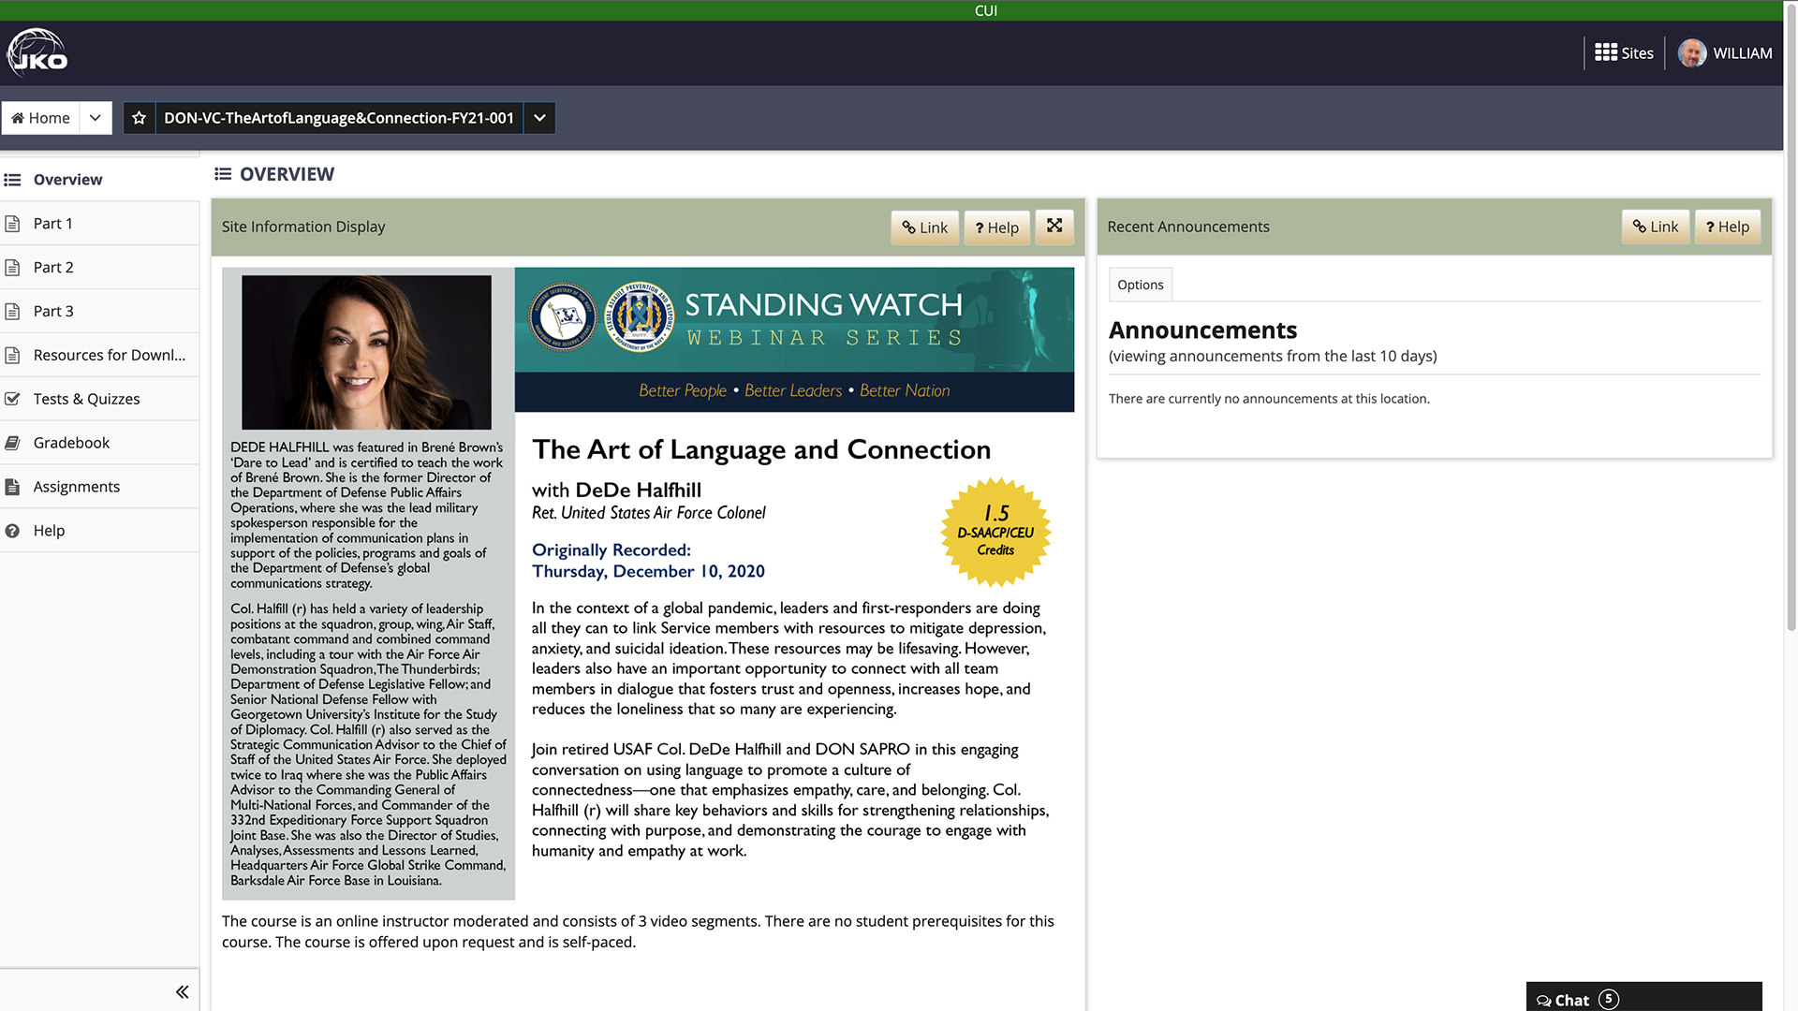
Task: Click the Link button in Recent Announcements
Action: [1658, 226]
